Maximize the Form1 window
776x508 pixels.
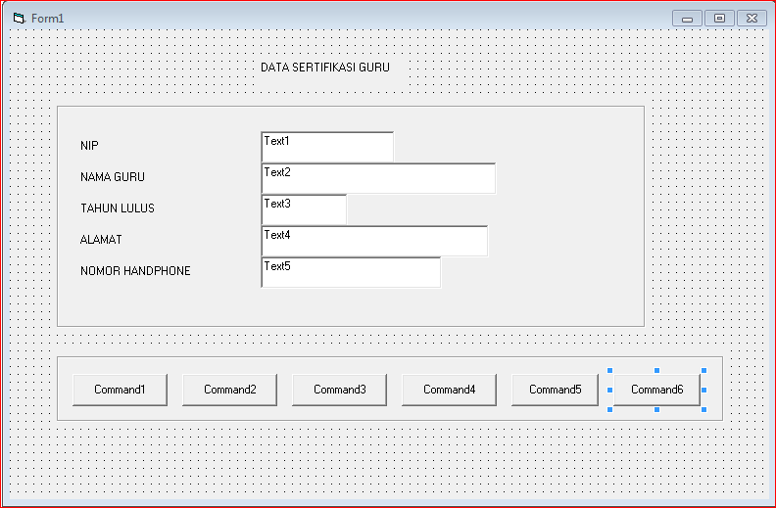[719, 19]
